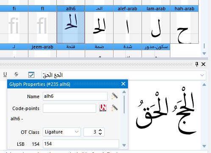Click the Underline formatting icon
211x153 pixels.
pyautogui.click(x=5, y=74)
